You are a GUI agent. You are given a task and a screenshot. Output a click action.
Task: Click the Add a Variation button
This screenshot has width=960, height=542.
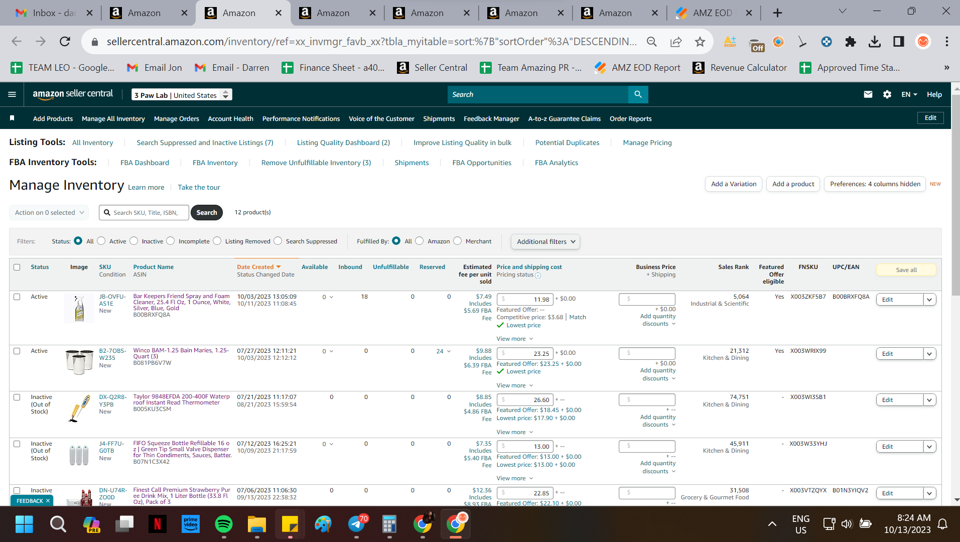[x=734, y=184]
